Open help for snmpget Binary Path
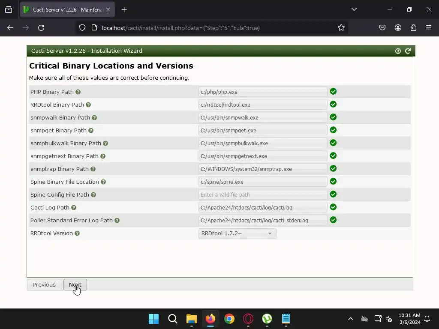Viewport: 439px width, 329px height. pyautogui.click(x=91, y=131)
